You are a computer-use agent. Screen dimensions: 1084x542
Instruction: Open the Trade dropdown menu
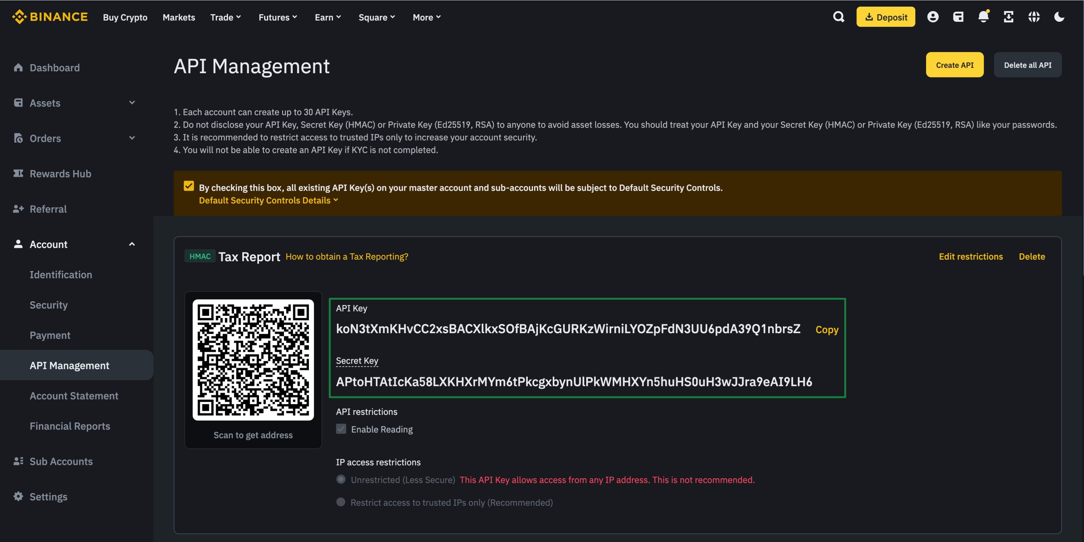[225, 17]
